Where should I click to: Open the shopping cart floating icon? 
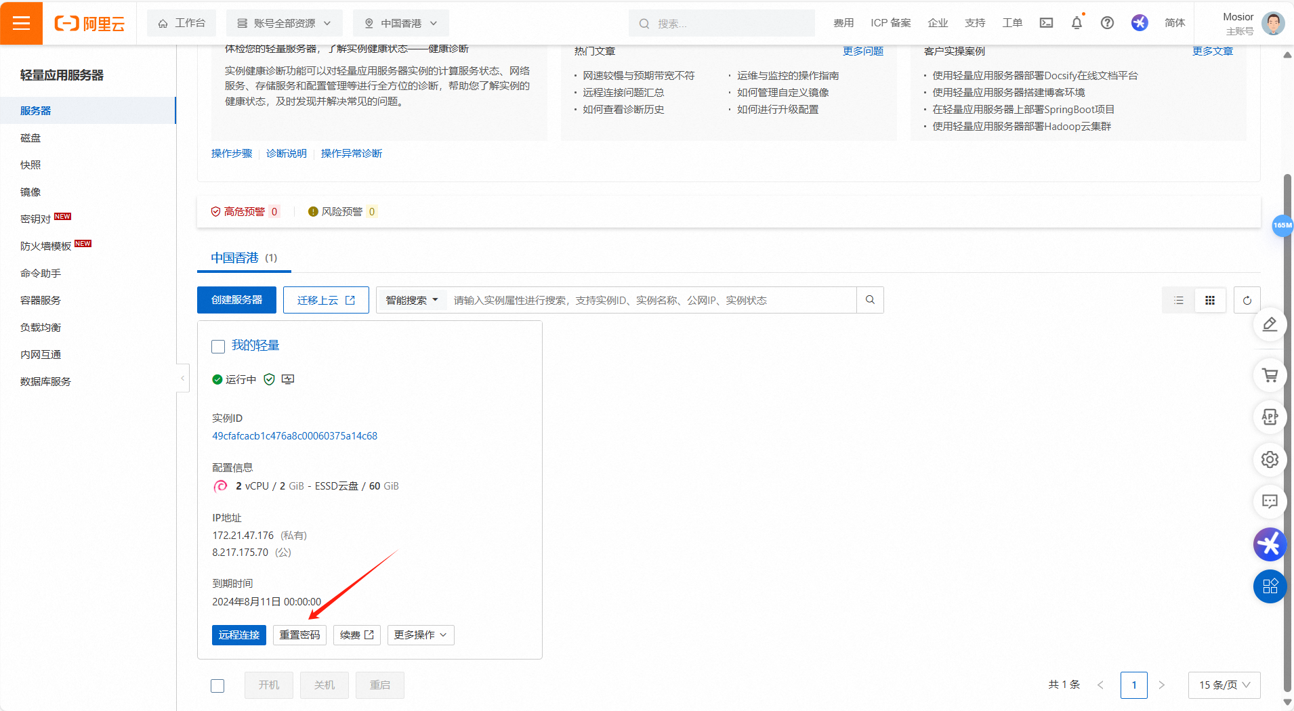(x=1270, y=375)
